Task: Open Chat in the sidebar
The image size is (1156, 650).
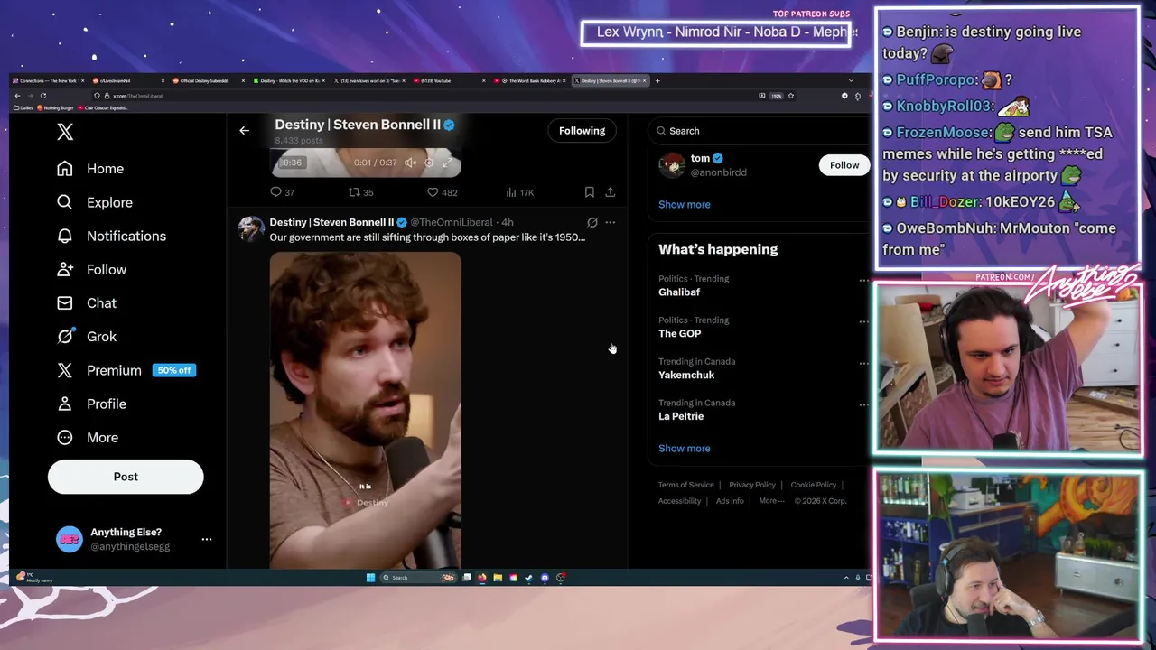Action: (87, 302)
